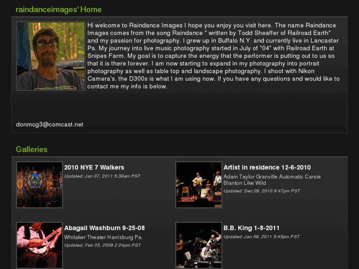This screenshot has width=359, height=269.
Task: Click the Galleries section heading
Action: click(x=32, y=149)
